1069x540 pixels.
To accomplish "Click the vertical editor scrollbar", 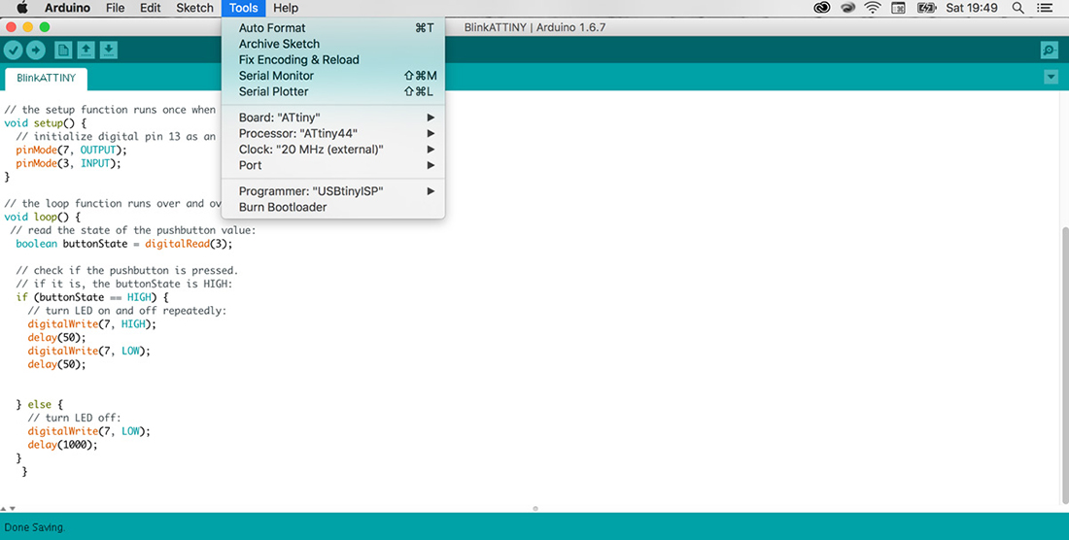I will click(1065, 364).
